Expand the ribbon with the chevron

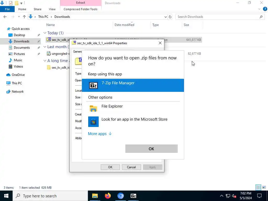click(259, 9)
